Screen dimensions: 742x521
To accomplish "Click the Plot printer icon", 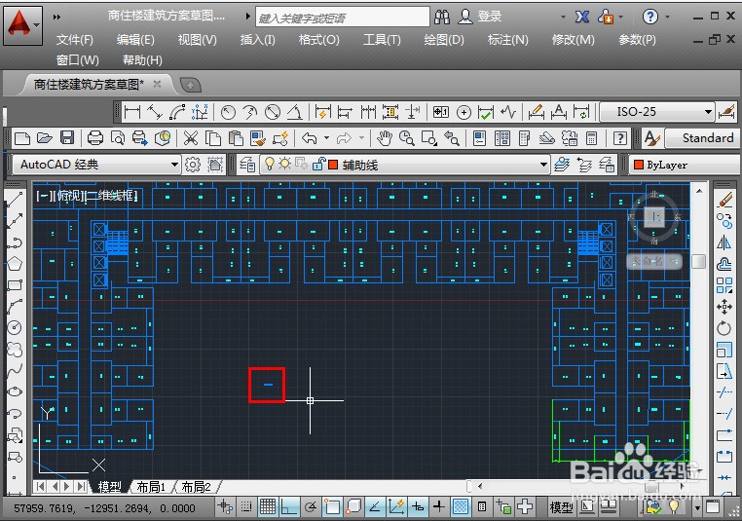I will pos(95,138).
